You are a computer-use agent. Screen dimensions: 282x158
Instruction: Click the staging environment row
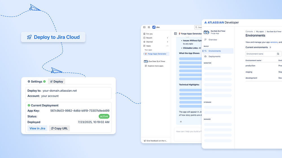pyautogui.click(x=264, y=72)
